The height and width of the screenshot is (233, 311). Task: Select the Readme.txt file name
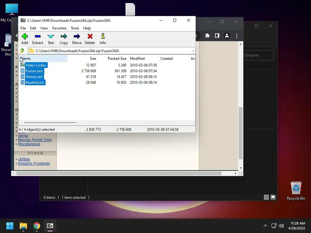coord(35,82)
